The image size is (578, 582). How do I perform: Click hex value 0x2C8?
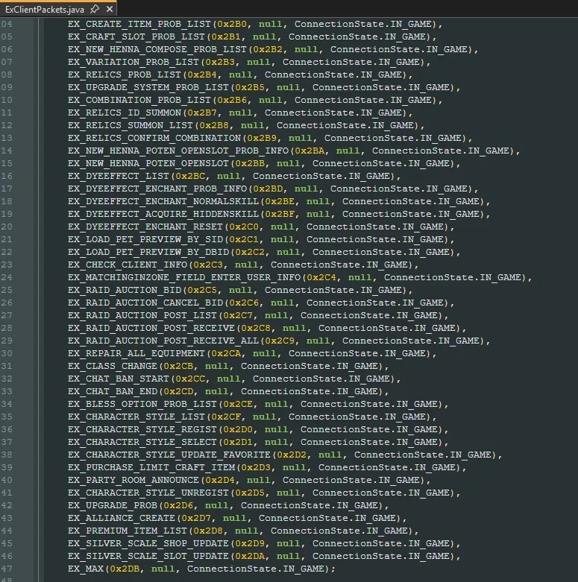257,328
